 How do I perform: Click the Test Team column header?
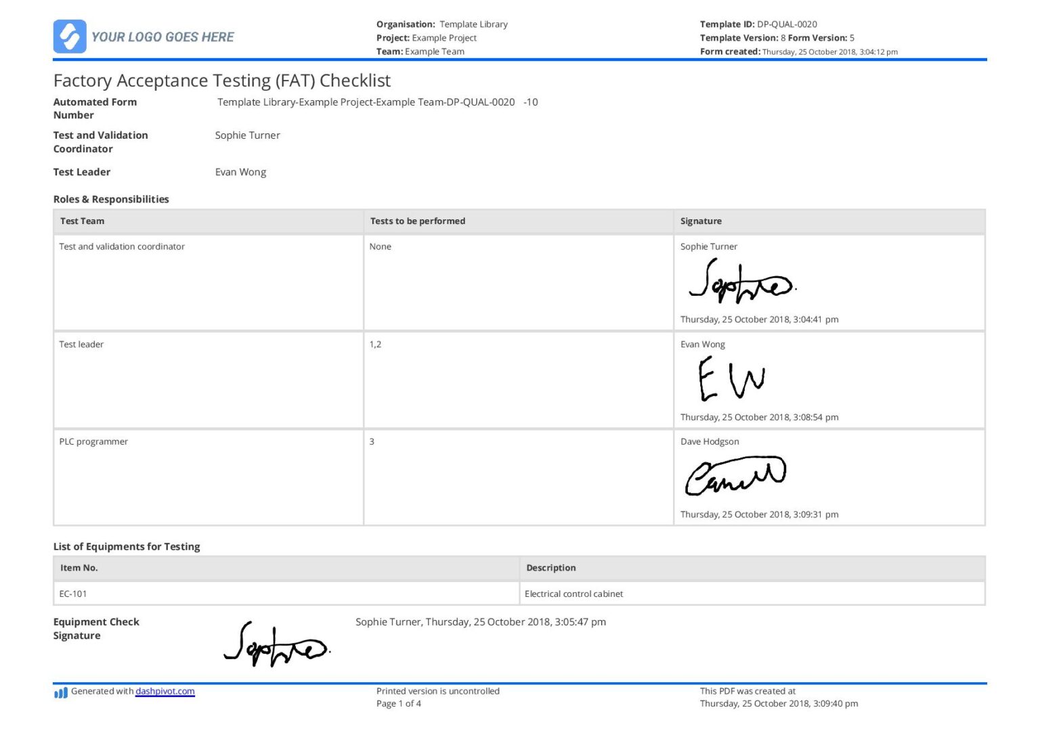pos(82,221)
